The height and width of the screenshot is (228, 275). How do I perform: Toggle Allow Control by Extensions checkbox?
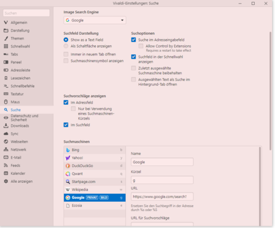click(x=141, y=46)
